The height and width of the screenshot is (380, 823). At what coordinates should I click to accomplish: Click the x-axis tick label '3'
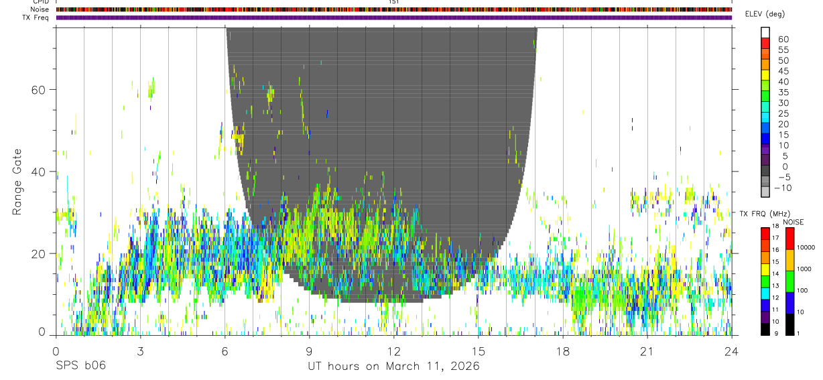click(x=140, y=351)
